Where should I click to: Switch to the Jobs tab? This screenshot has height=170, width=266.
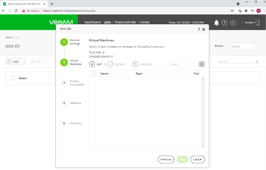tap(107, 22)
